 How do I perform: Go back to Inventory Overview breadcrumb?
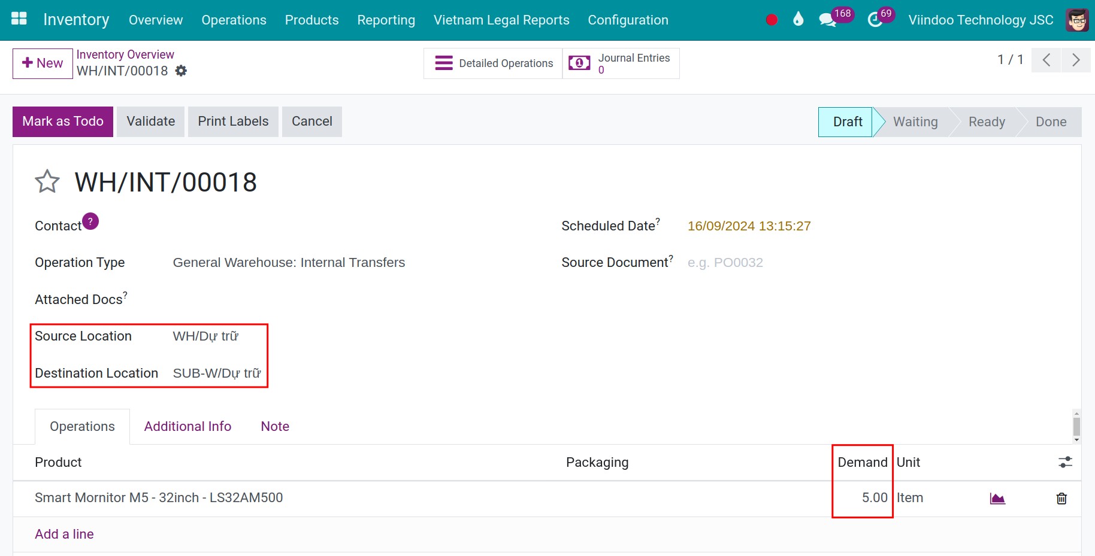coord(125,54)
